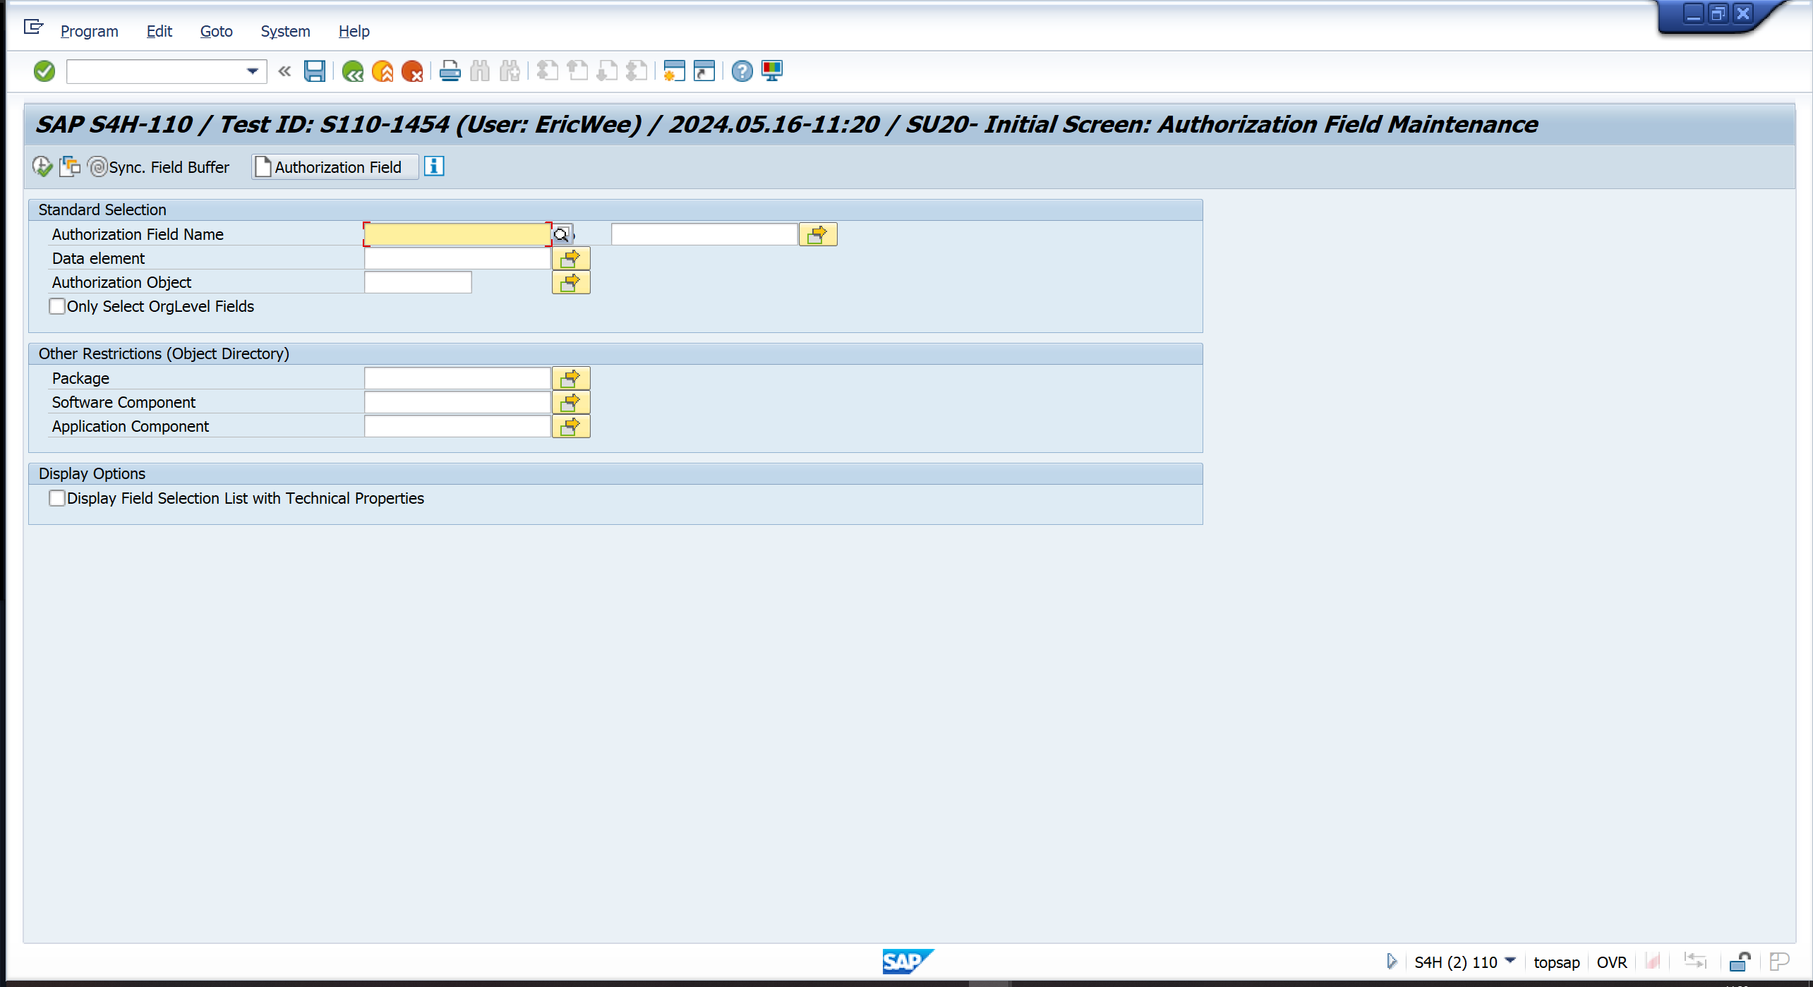Open Help via the question mark icon

pos(742,71)
